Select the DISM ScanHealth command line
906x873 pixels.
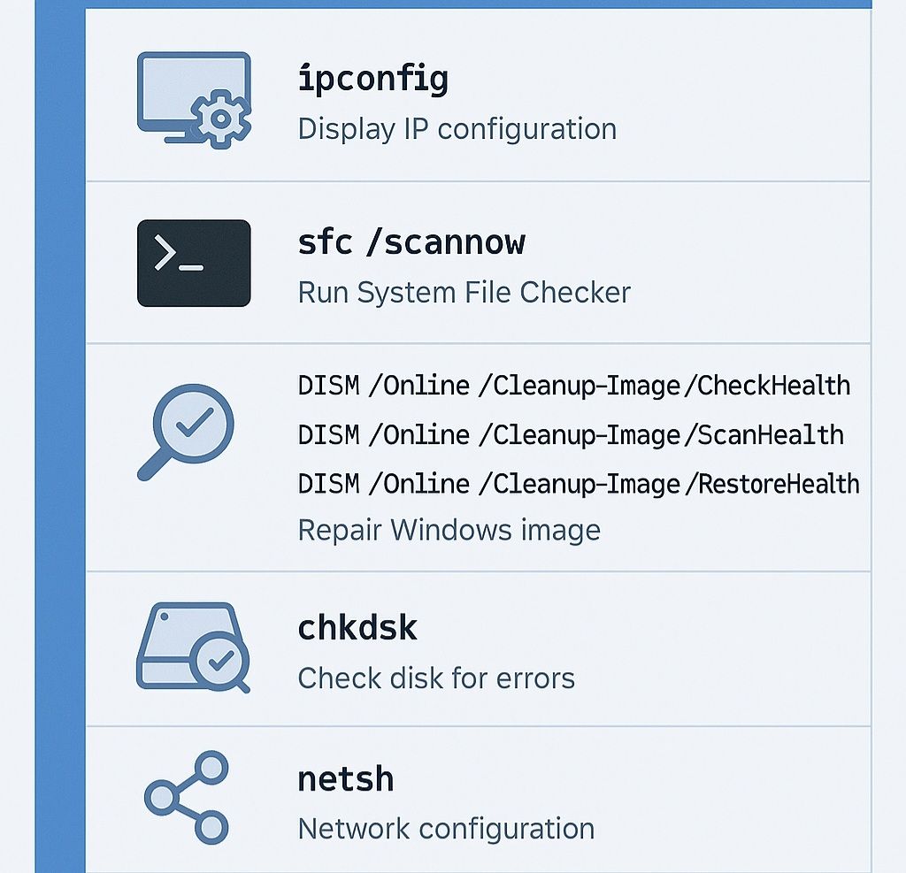tap(571, 435)
